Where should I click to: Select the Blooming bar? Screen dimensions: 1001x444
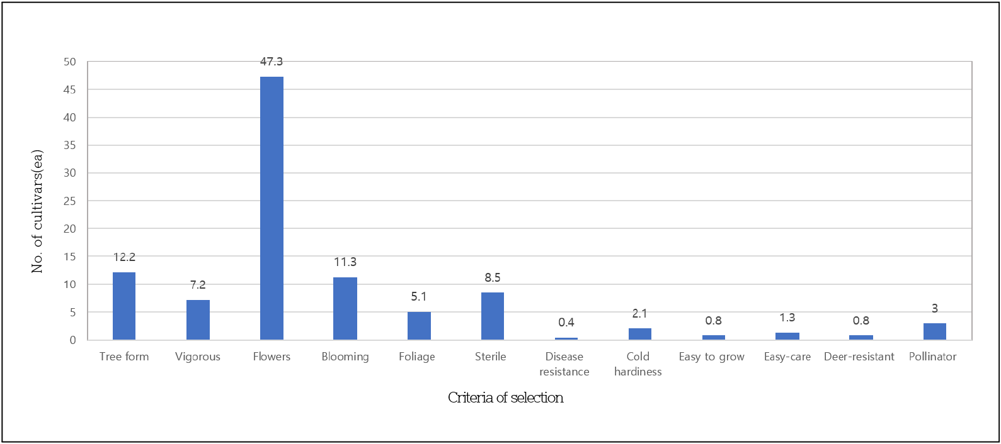point(345,309)
